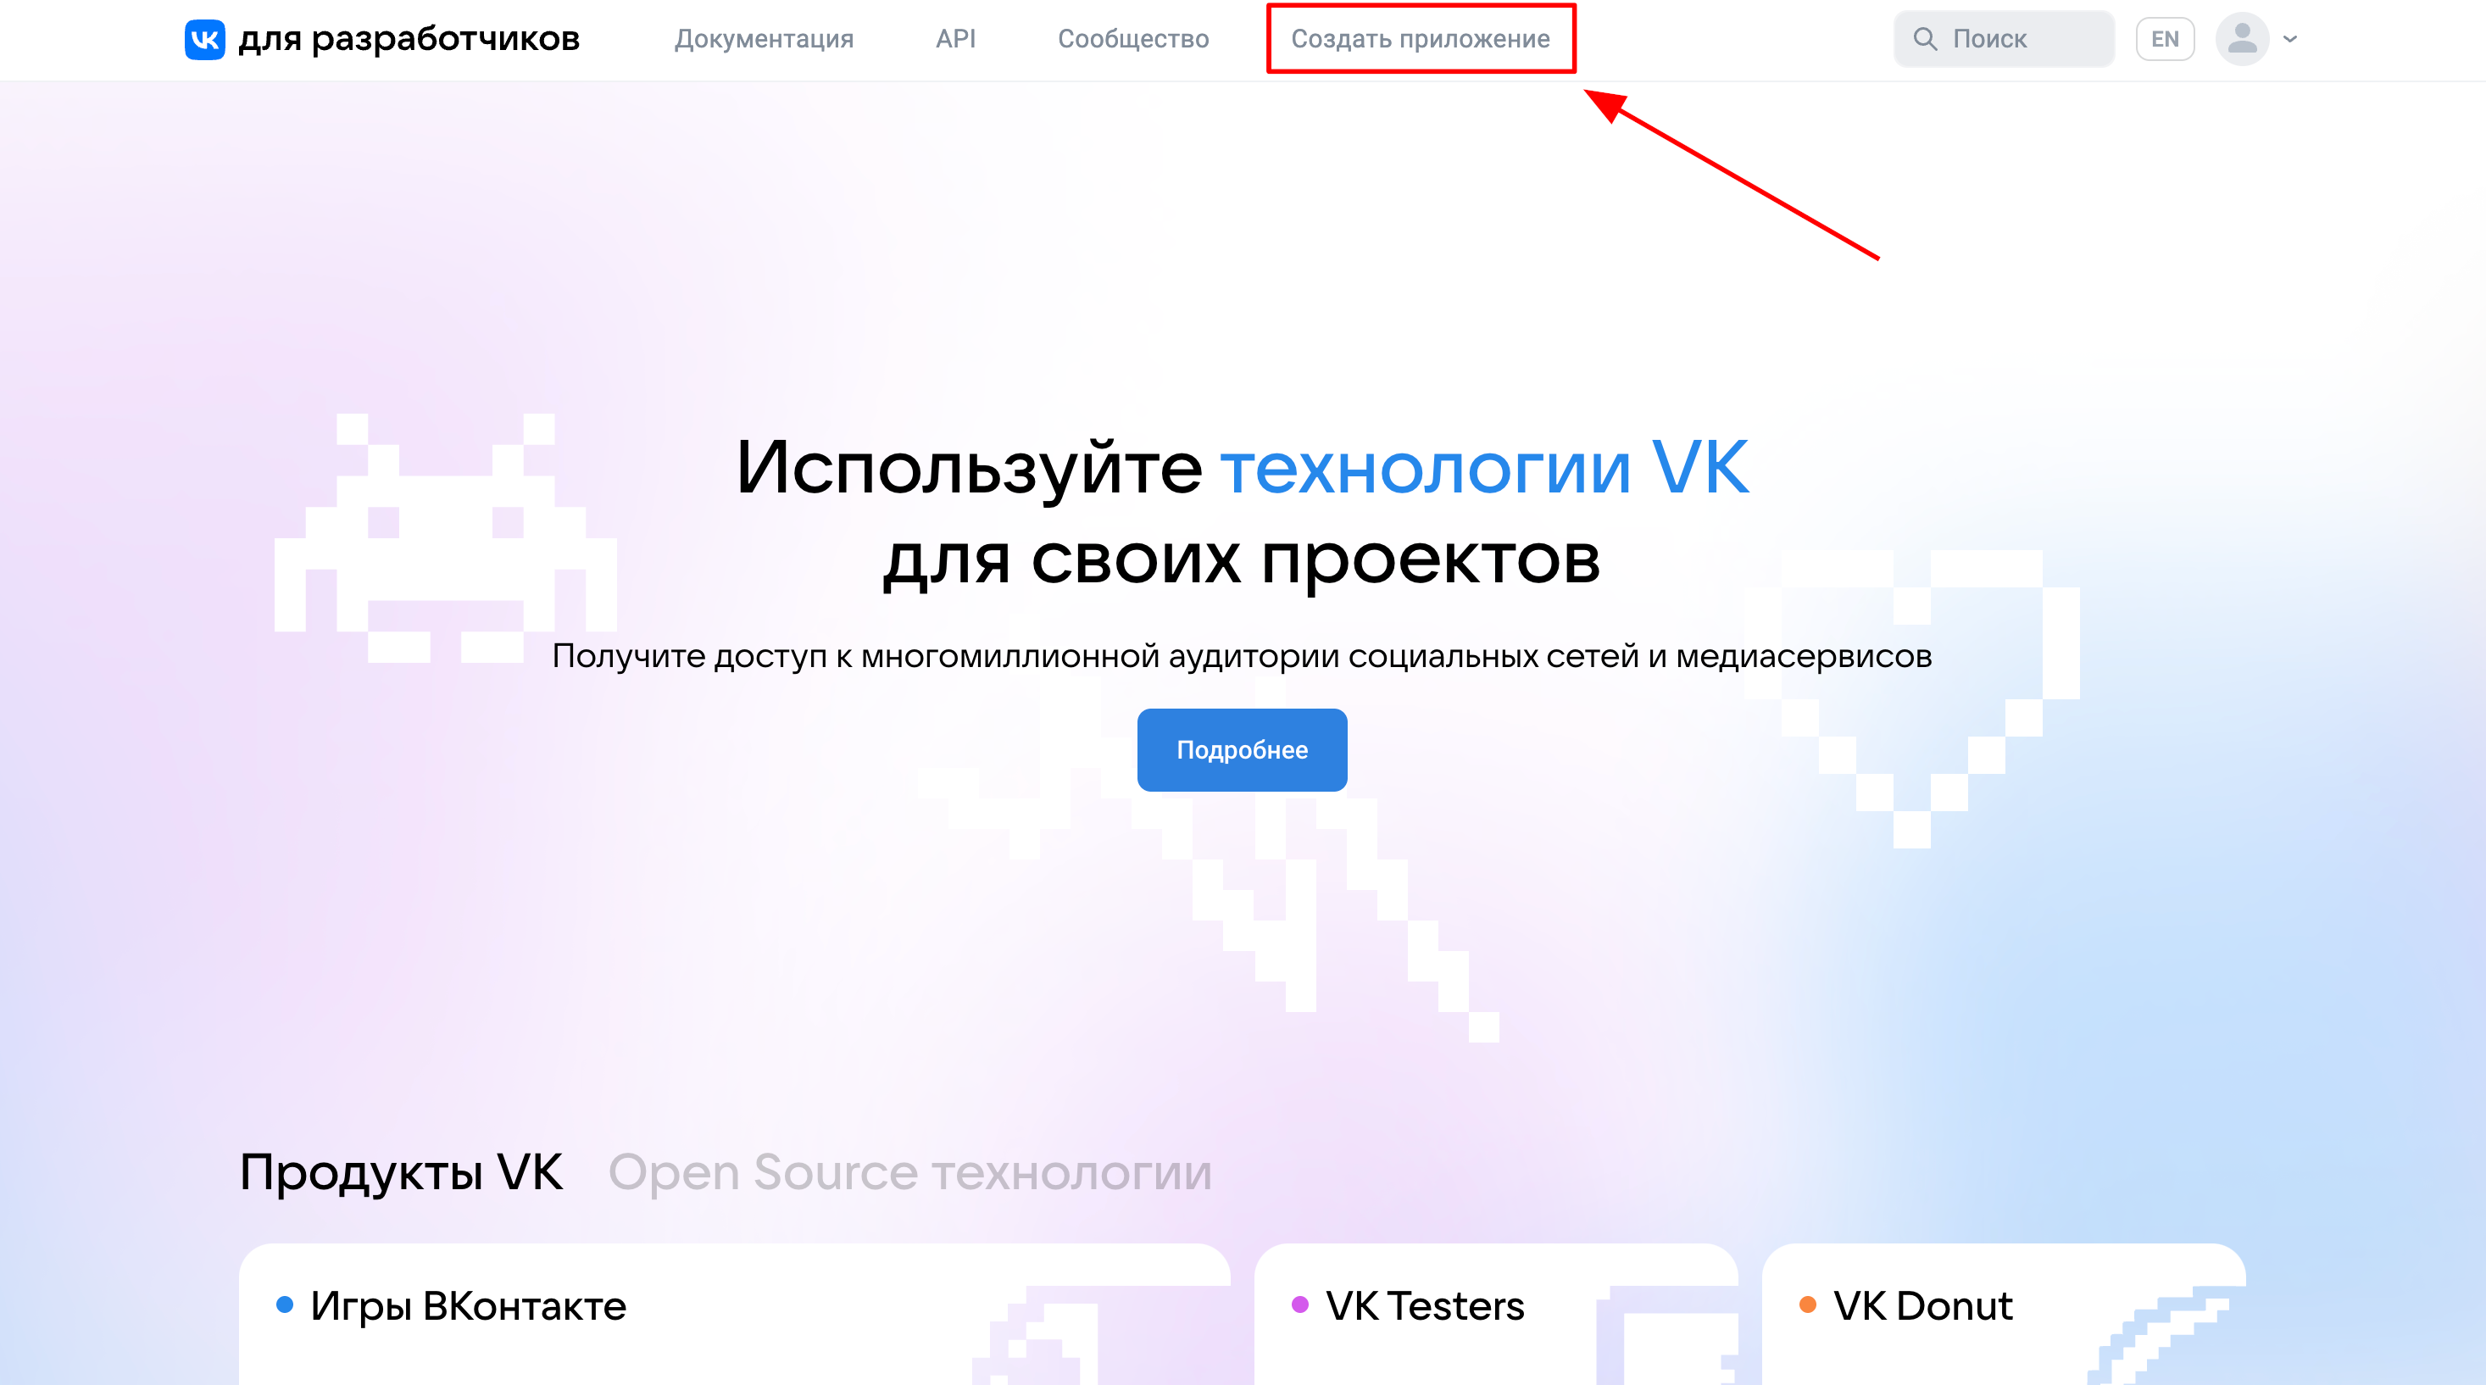Click into the Поиск search field
This screenshot has height=1385, width=2486.
2004,40
